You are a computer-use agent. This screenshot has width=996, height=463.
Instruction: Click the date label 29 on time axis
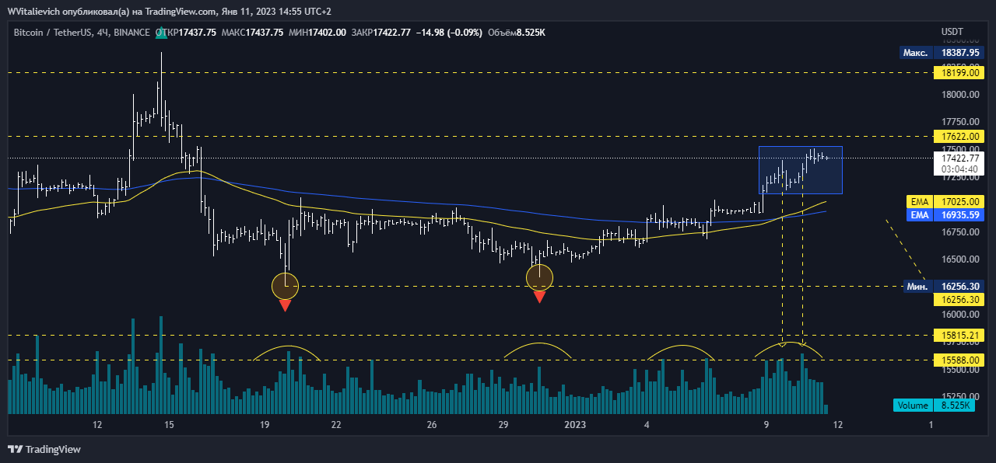(503, 425)
